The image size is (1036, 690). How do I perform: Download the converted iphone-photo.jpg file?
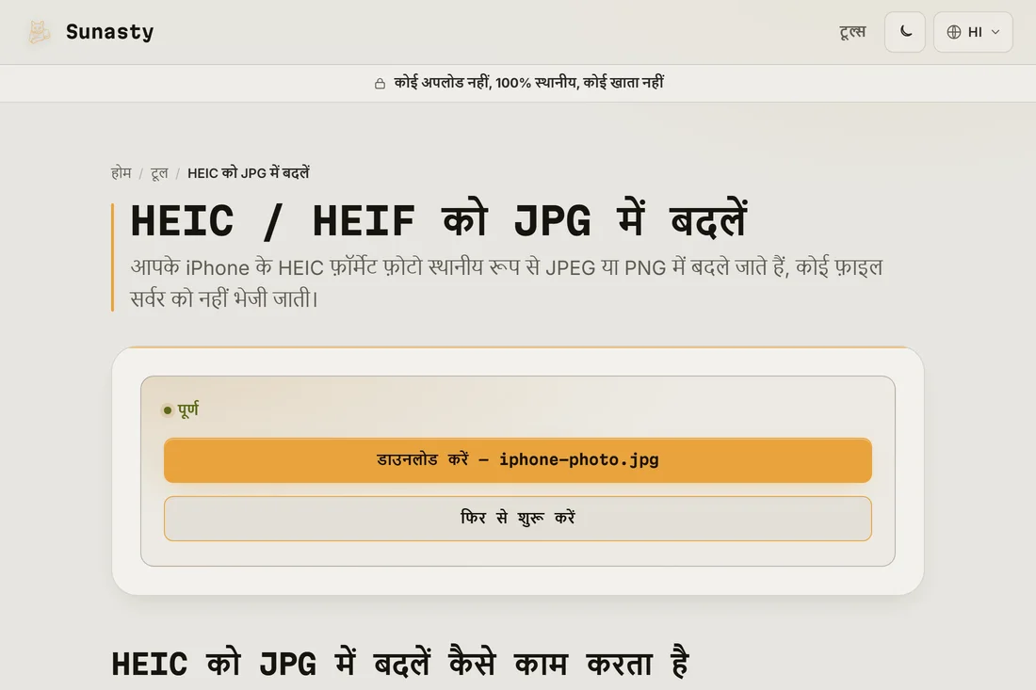pyautogui.click(x=517, y=460)
